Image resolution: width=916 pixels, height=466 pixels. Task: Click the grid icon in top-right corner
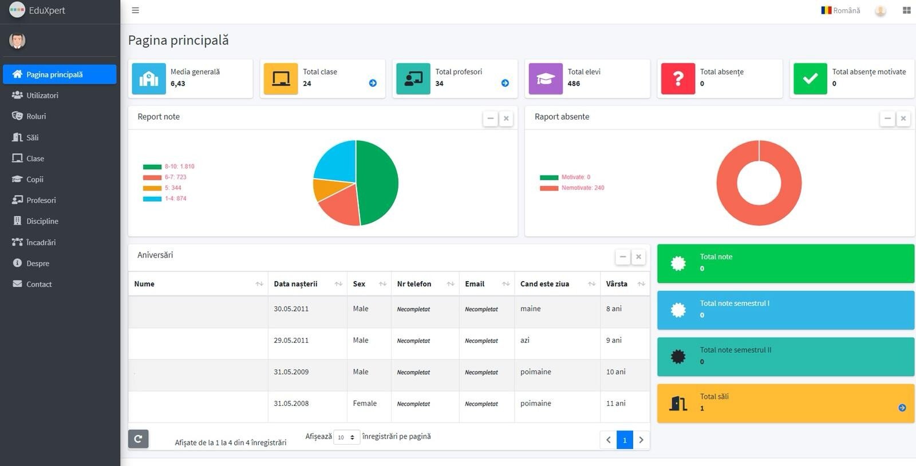tap(906, 10)
